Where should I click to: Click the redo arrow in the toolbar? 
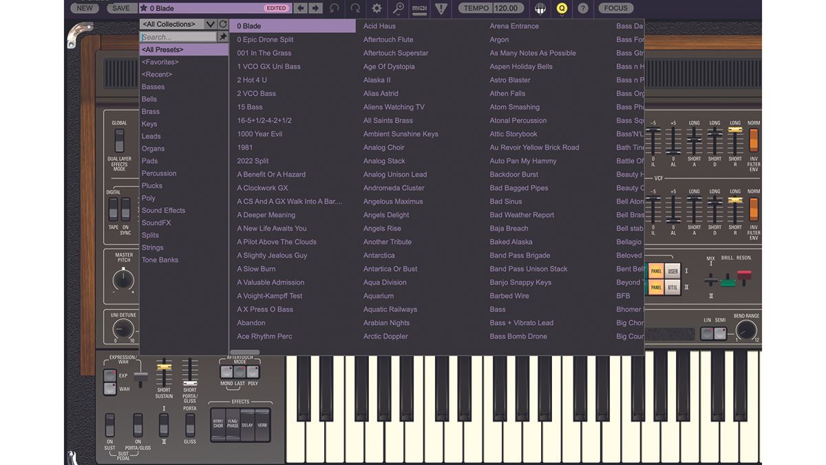point(355,8)
